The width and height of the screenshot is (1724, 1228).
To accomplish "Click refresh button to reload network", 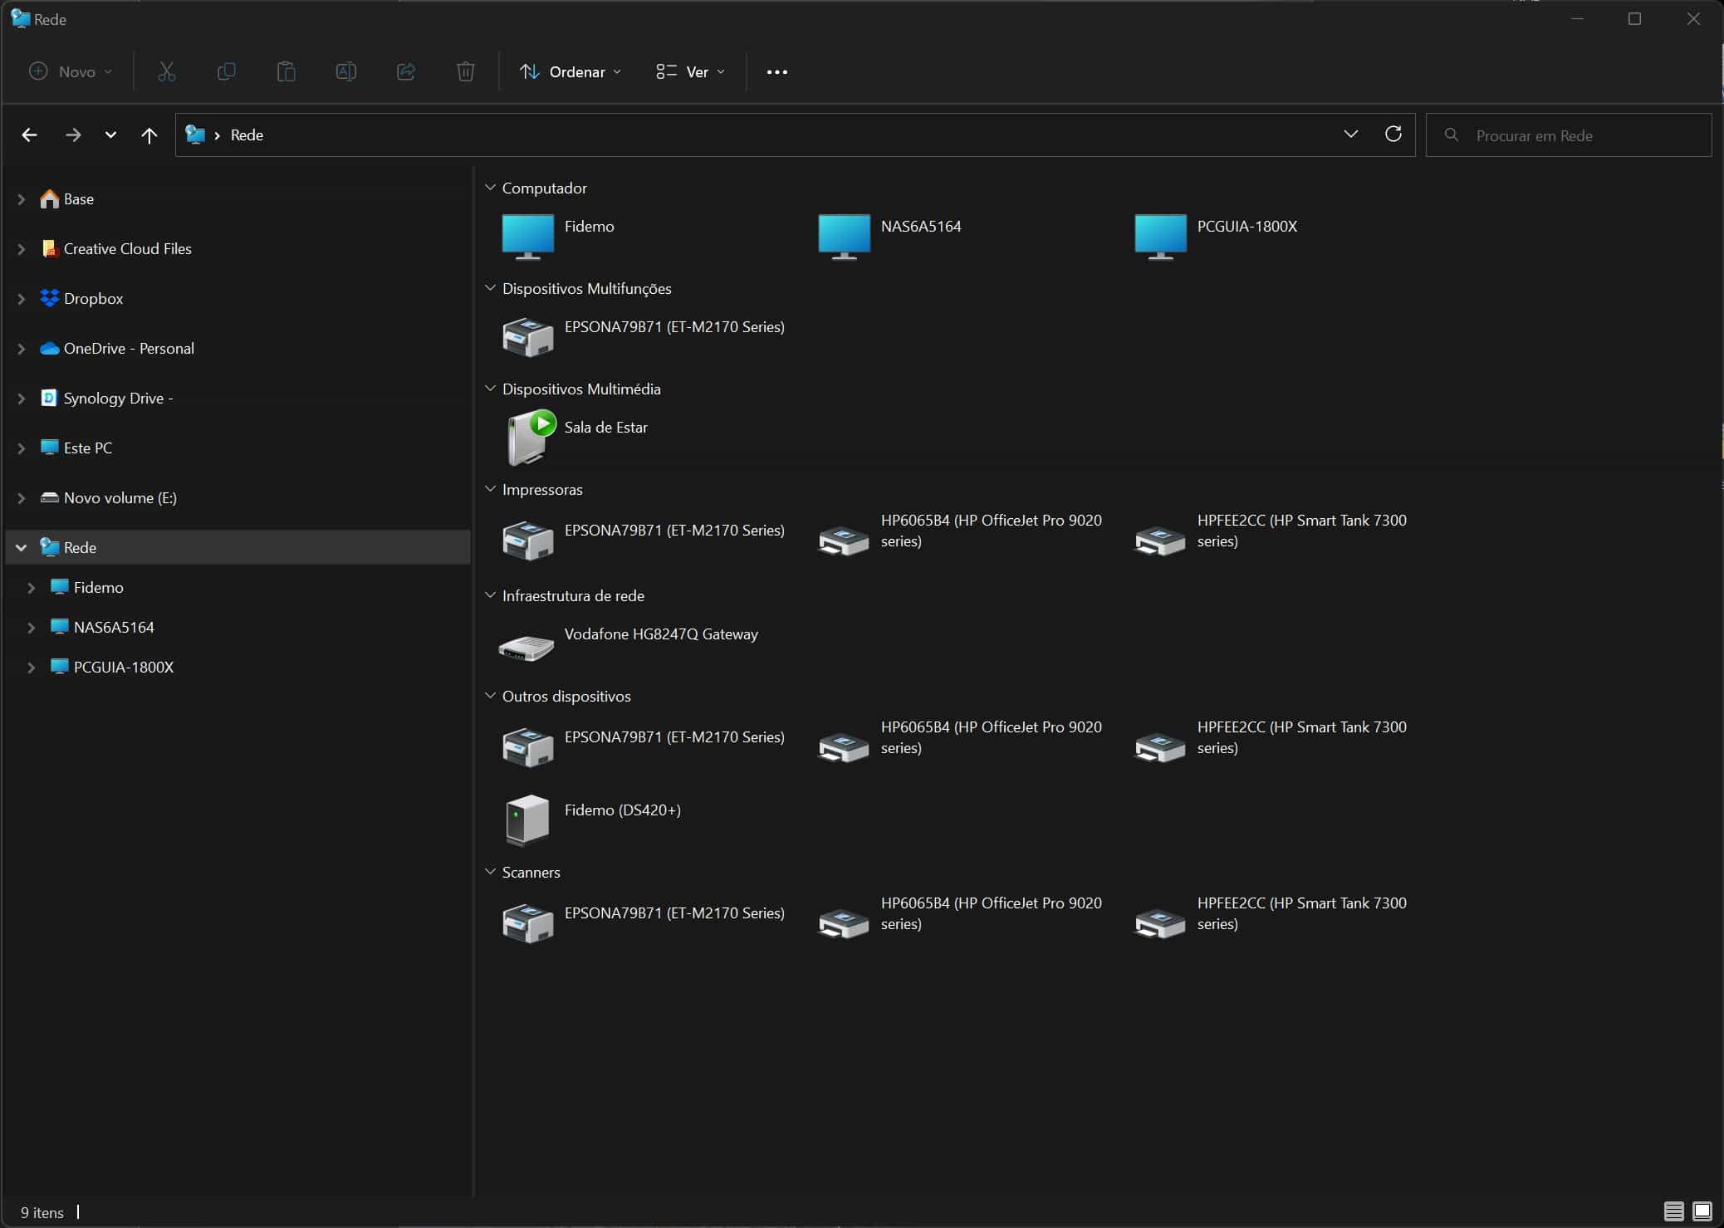I will point(1393,135).
